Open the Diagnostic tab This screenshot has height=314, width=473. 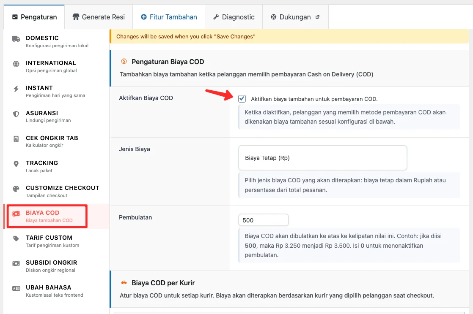click(234, 16)
